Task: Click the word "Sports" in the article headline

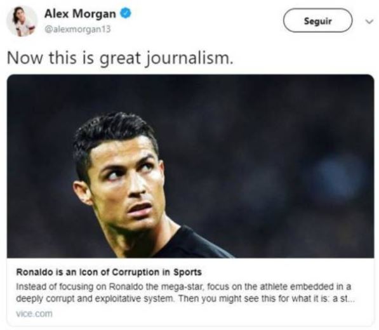Action: [187, 272]
